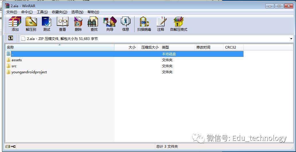Click the WinRAR title bar icon
This screenshot has width=296, height=152.
(x=7, y=6)
